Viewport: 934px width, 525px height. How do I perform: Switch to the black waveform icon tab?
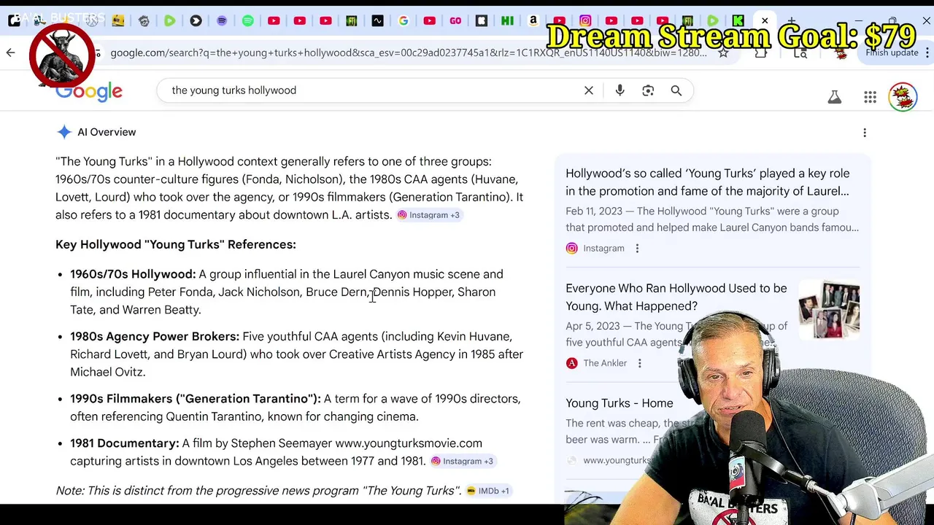pos(377,21)
